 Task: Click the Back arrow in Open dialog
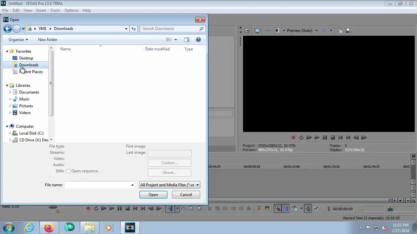pyautogui.click(x=7, y=29)
